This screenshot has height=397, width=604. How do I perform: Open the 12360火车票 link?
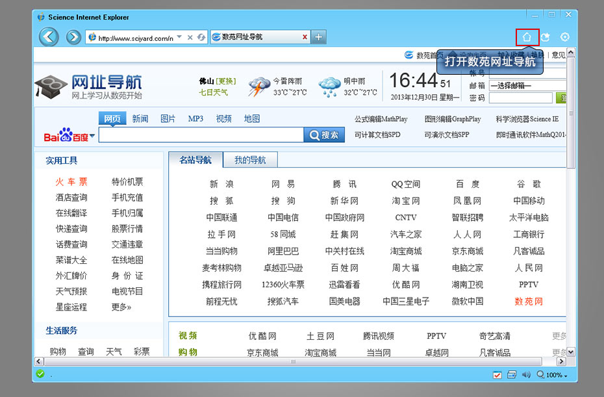pyautogui.click(x=283, y=285)
